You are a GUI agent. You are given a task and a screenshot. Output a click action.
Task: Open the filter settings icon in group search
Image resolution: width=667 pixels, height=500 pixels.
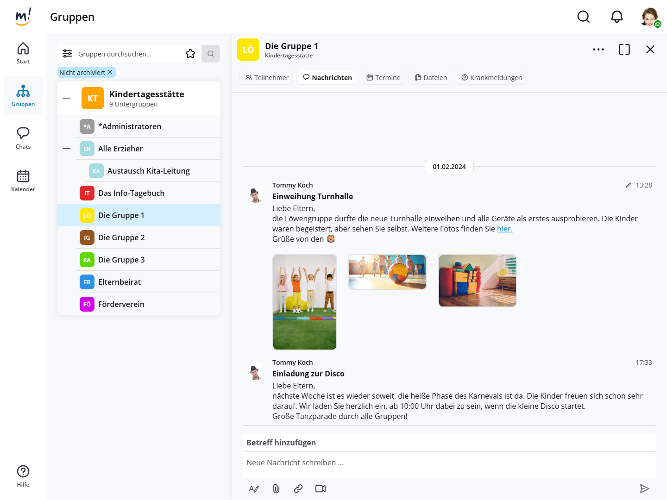click(67, 54)
